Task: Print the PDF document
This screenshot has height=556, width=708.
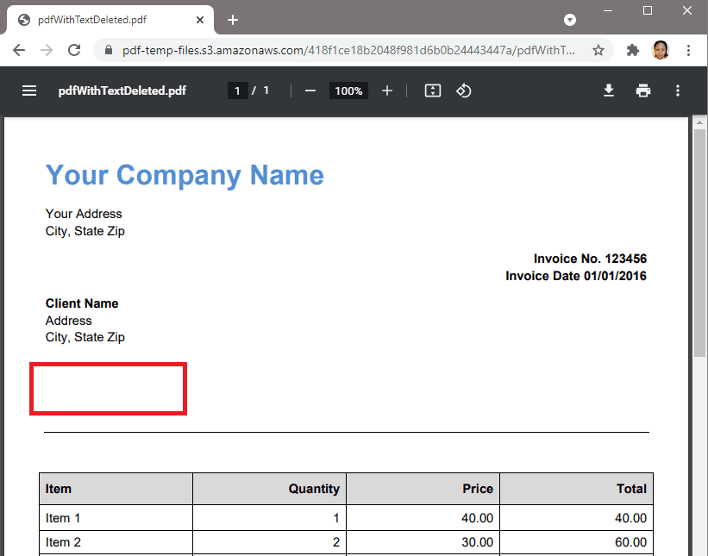Action: coord(643,91)
